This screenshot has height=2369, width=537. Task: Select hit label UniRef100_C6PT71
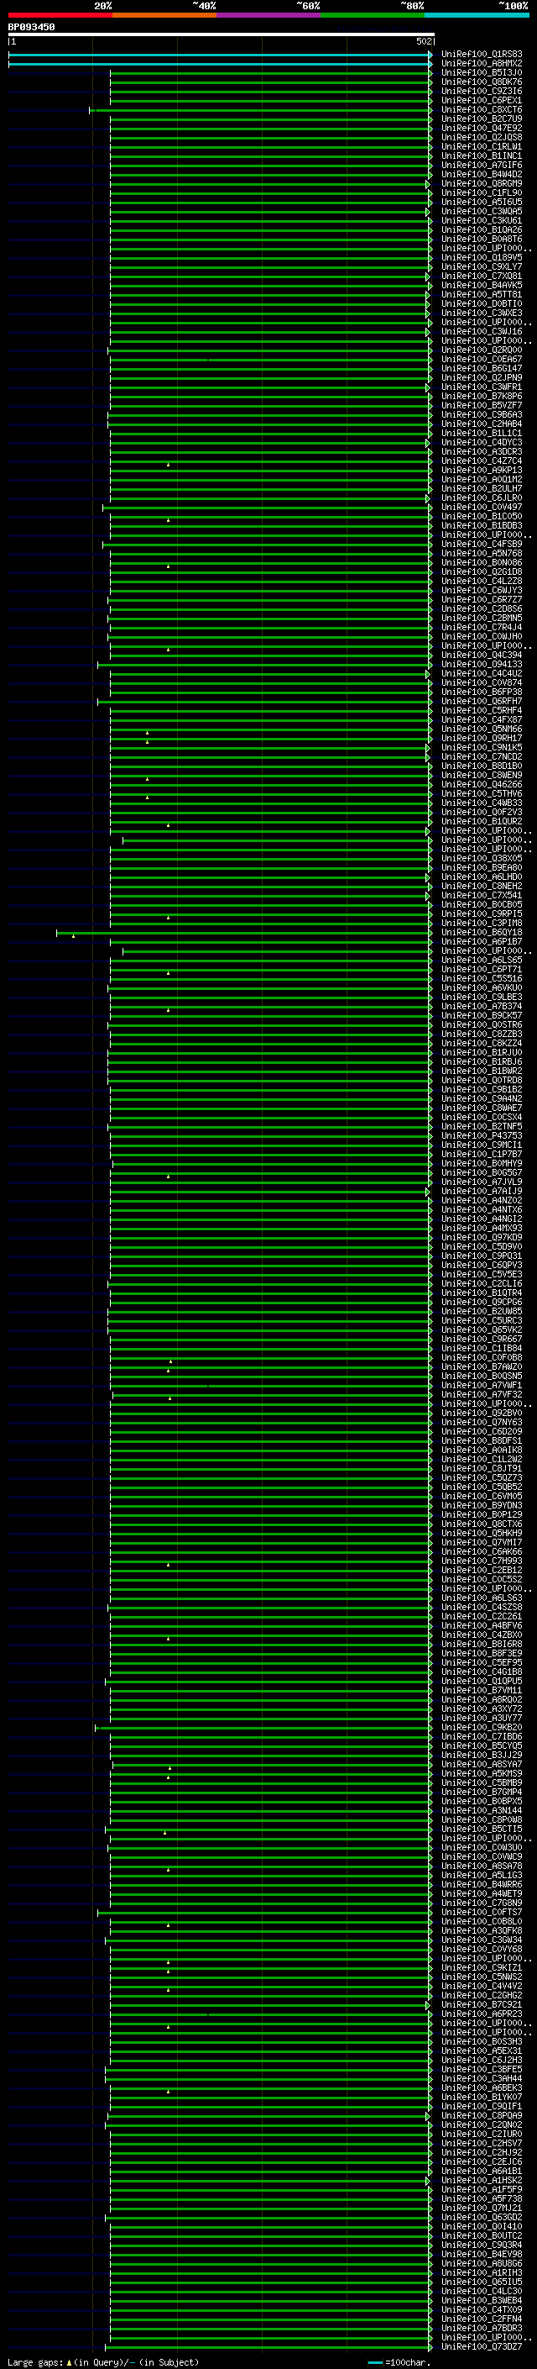pos(481,969)
